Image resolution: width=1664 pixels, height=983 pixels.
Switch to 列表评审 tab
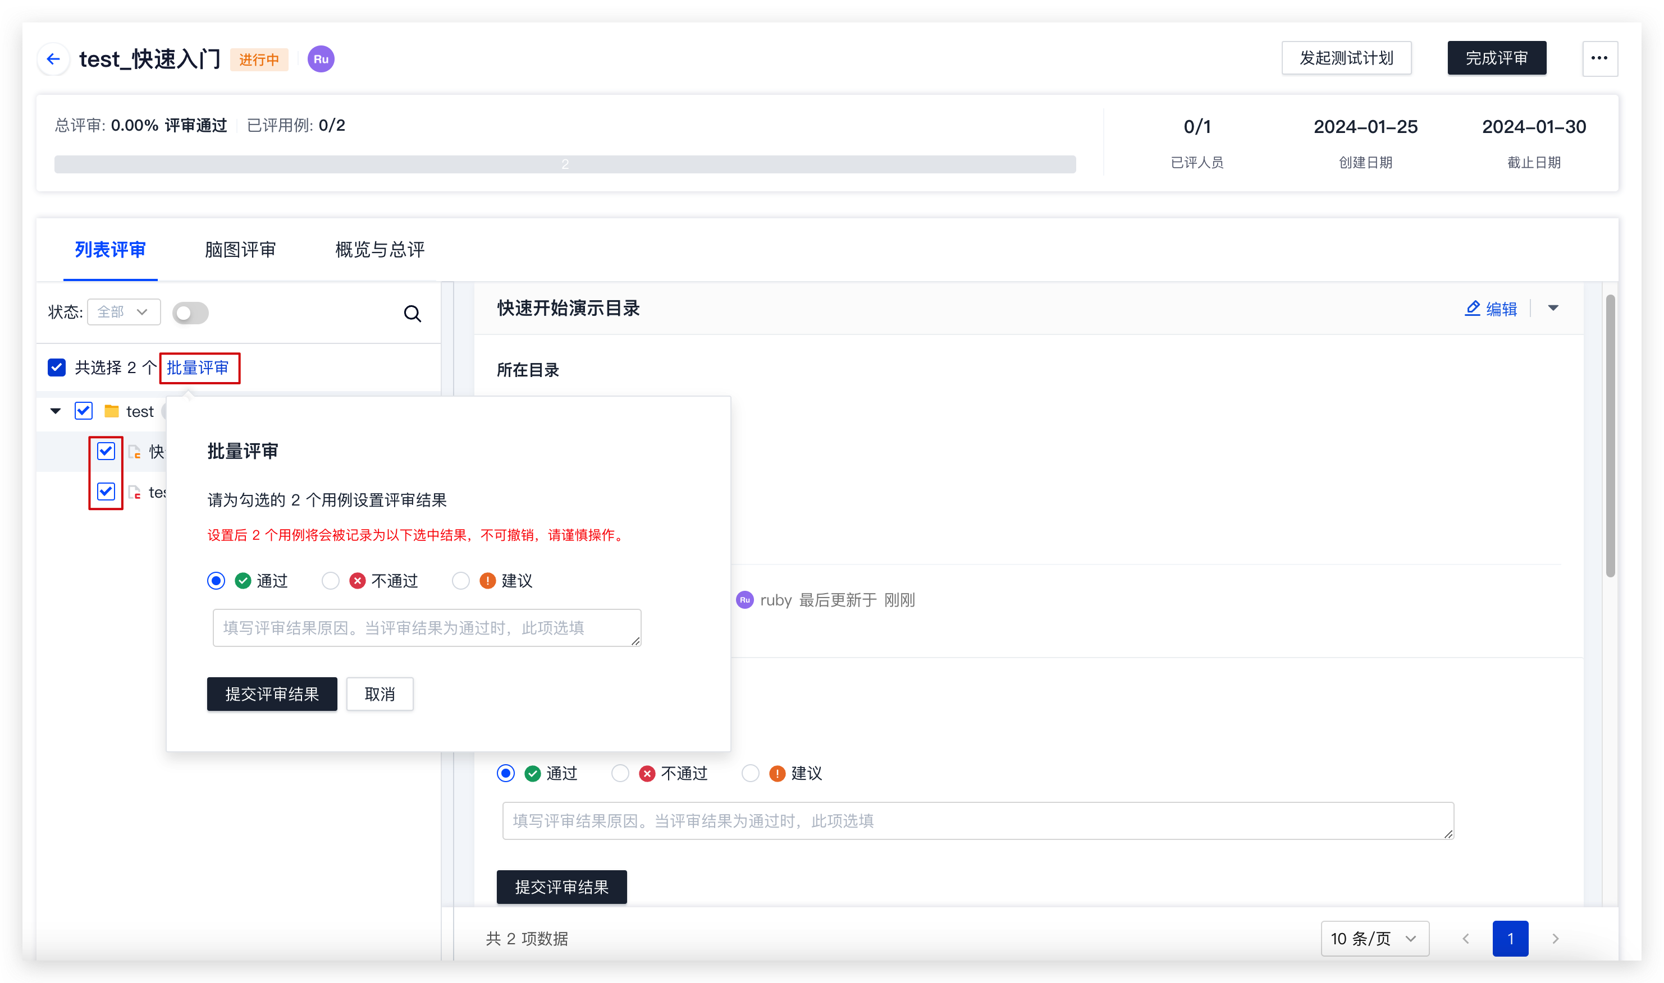tap(110, 250)
